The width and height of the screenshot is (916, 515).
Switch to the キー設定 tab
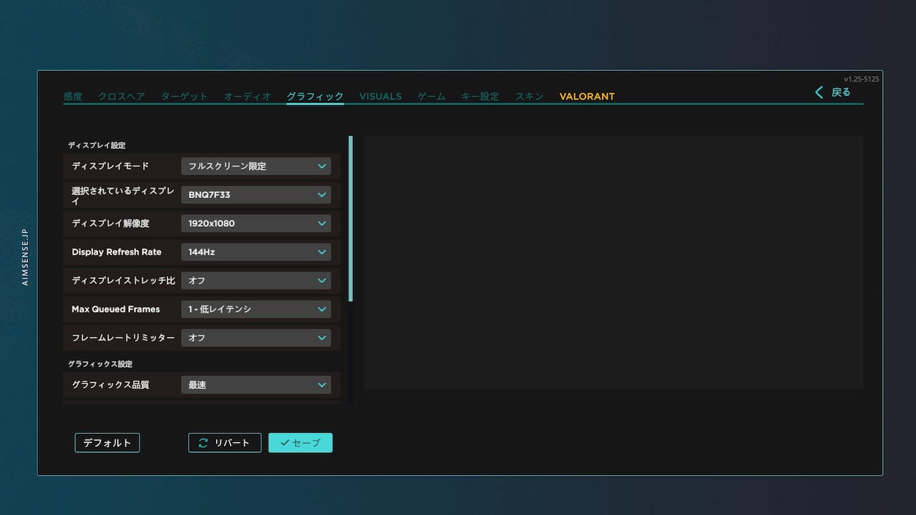click(480, 96)
